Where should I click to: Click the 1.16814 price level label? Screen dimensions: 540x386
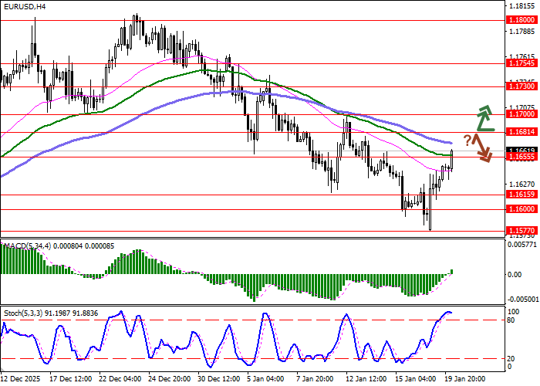[521, 132]
